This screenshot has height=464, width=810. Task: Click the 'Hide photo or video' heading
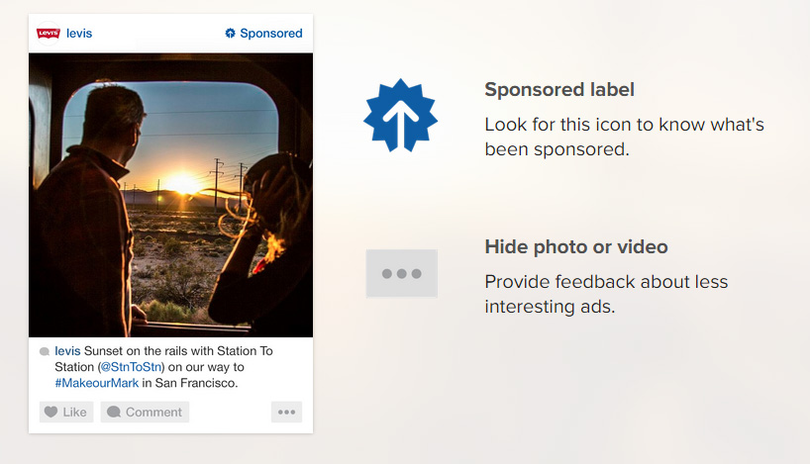(x=575, y=246)
